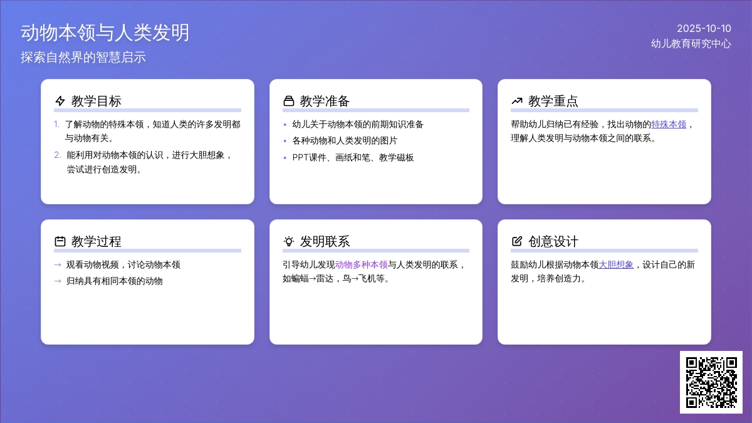Image resolution: width=752 pixels, height=423 pixels.
Task: Open the 特殊本领 underlined link
Action: [x=669, y=124]
